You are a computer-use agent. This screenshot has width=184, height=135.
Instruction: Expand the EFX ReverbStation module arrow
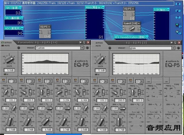click(147, 37)
